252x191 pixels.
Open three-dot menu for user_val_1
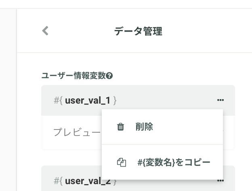point(220,100)
